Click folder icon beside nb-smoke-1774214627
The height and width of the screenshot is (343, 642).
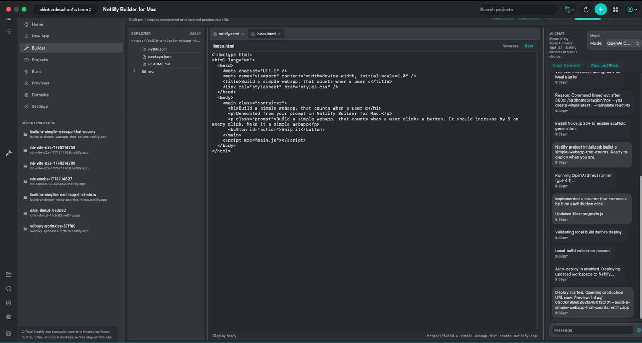tap(25, 182)
